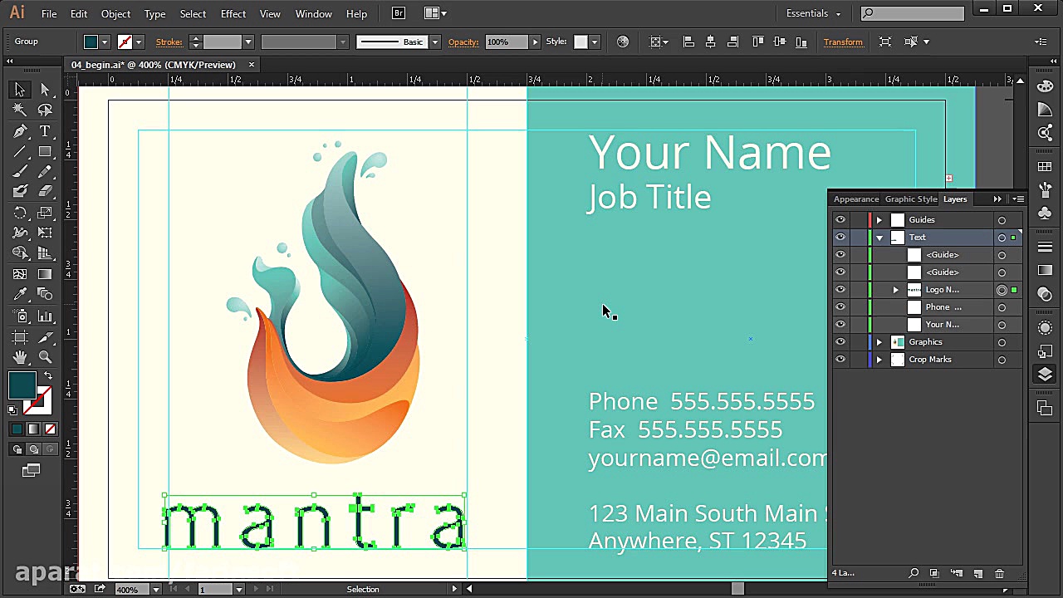Hide the Graphics layer

click(x=840, y=341)
